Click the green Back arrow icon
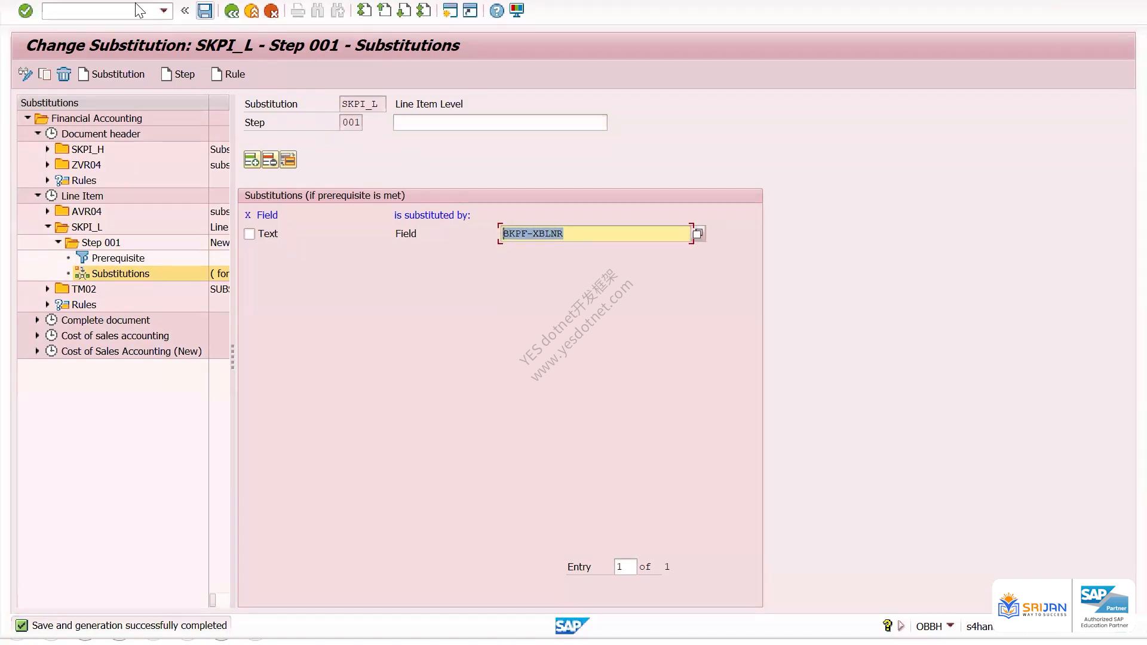This screenshot has height=645, width=1147. tap(232, 11)
